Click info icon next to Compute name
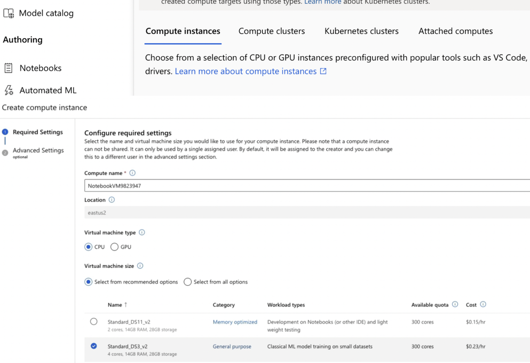The width and height of the screenshot is (530, 363). coord(133,173)
